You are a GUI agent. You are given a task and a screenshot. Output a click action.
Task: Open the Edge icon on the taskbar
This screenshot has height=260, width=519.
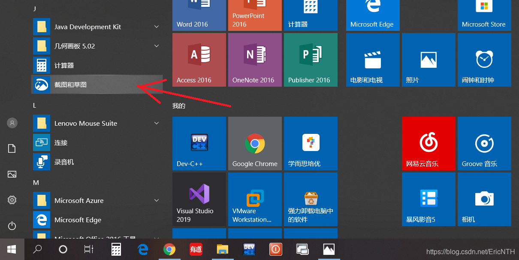coord(142,249)
